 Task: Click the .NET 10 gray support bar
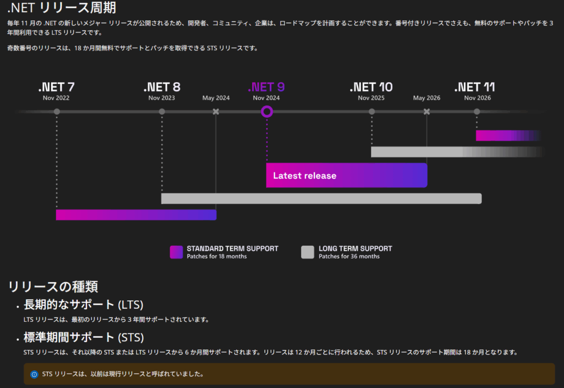[458, 152]
